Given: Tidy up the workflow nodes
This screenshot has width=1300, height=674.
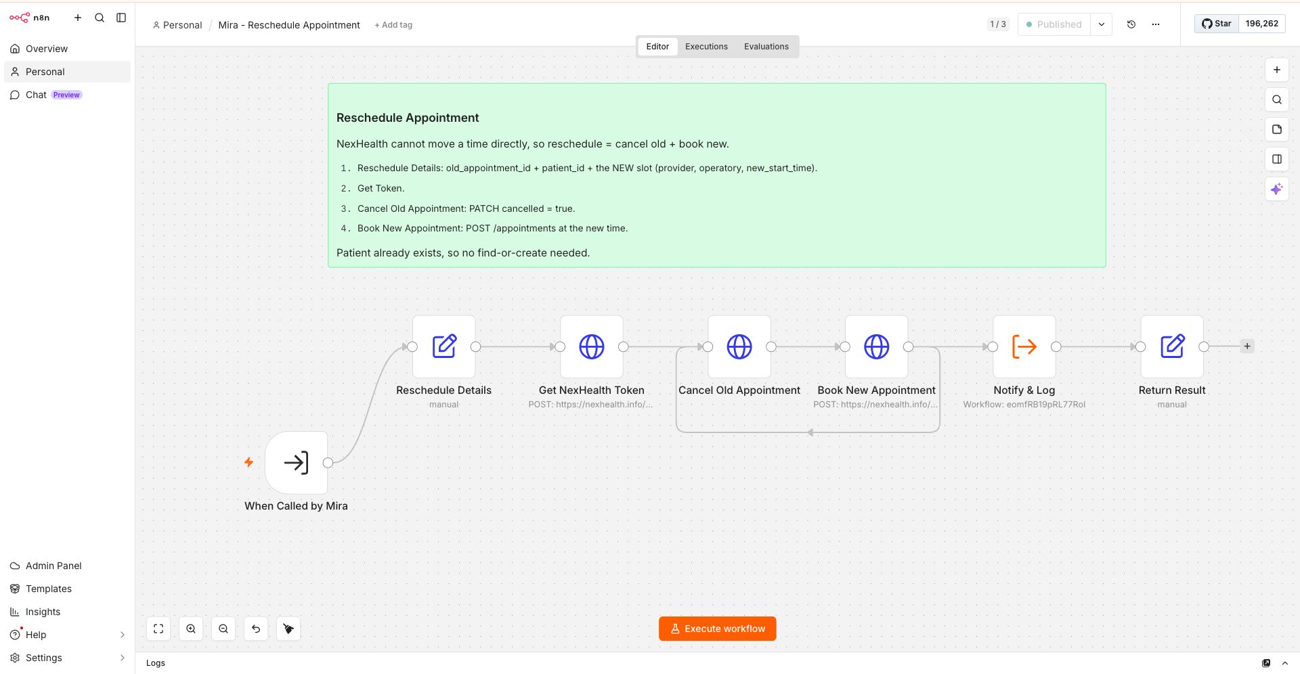Looking at the screenshot, I should coord(288,629).
